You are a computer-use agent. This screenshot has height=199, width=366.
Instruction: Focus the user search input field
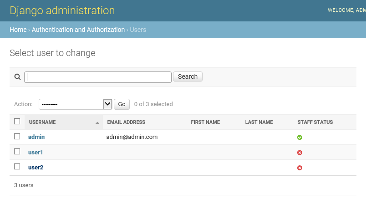pos(98,77)
